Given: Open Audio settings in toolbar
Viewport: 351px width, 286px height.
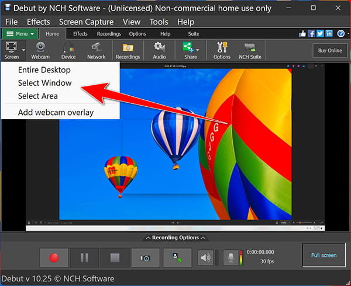Looking at the screenshot, I should click(159, 50).
